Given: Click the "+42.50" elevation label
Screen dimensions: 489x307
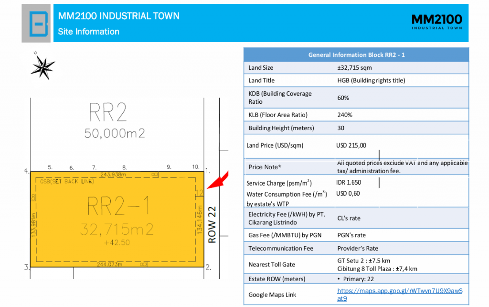Looking at the screenshot, I should [x=117, y=242].
